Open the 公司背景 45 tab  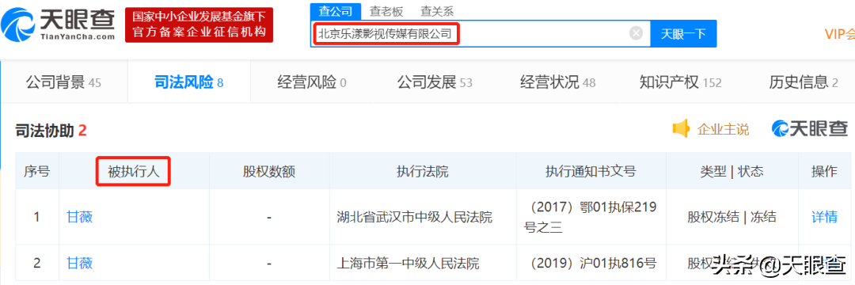[x=64, y=82]
